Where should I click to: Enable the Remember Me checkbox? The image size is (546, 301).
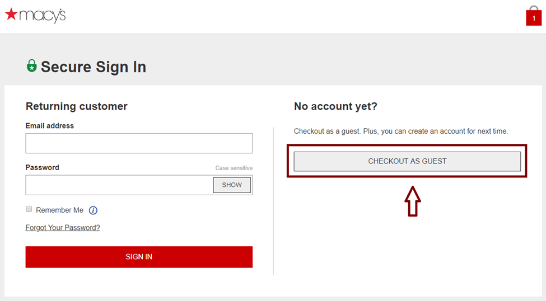click(x=29, y=209)
